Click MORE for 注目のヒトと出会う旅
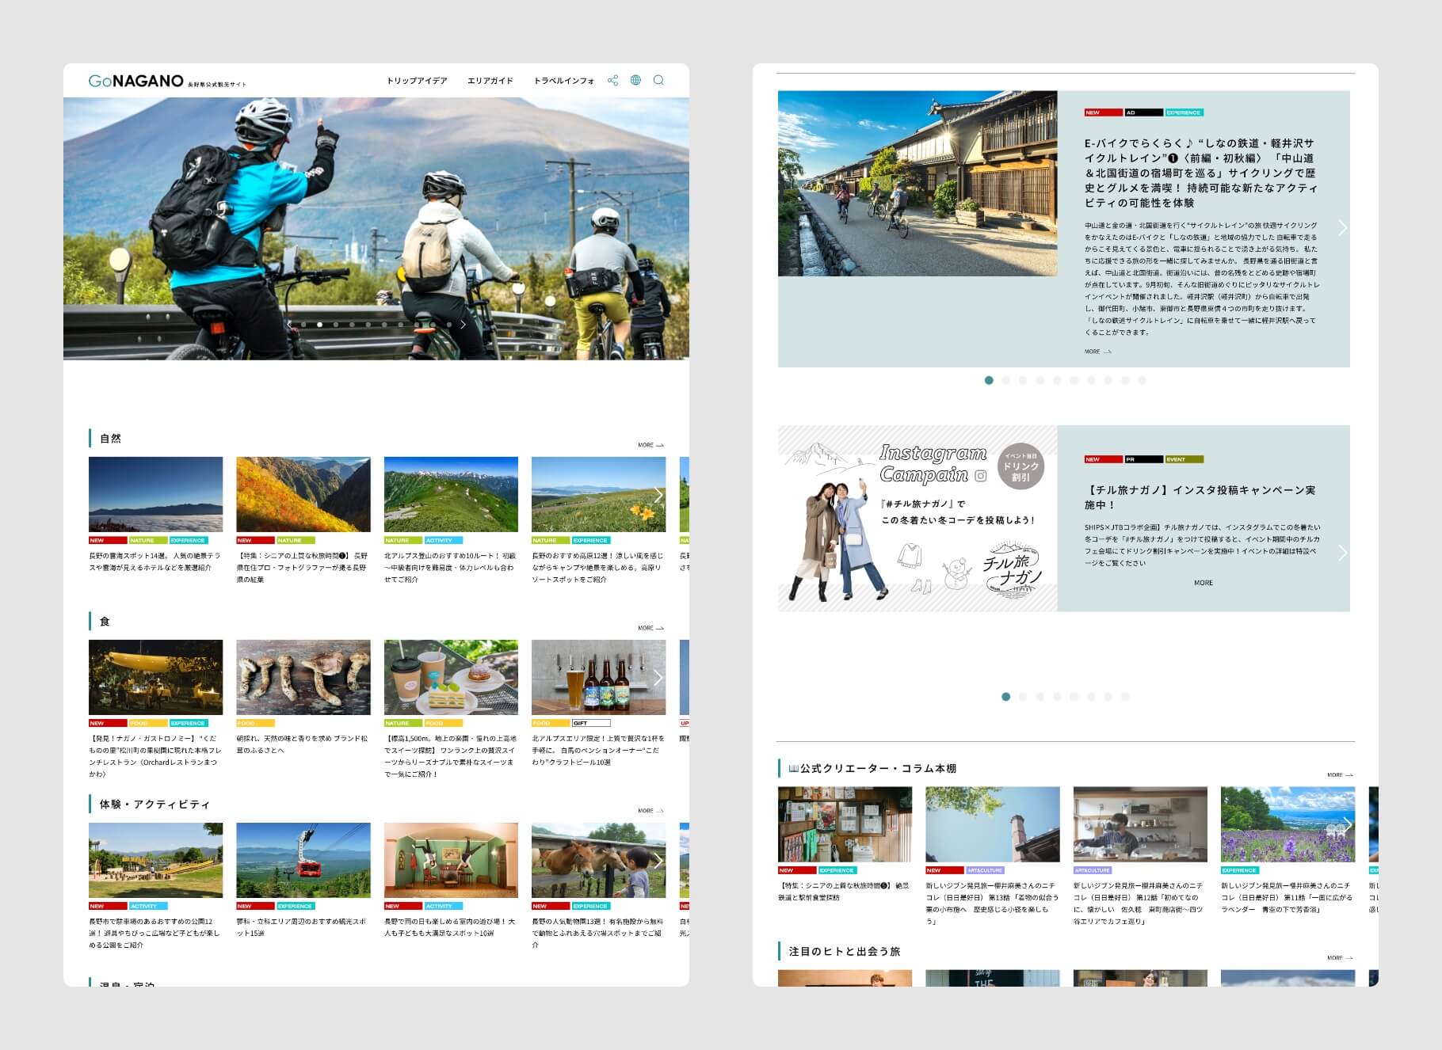The width and height of the screenshot is (1442, 1050). coord(1340,958)
